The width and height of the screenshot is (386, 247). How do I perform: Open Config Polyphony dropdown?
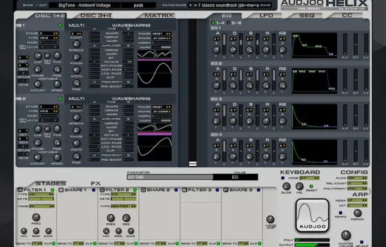(x=357, y=188)
